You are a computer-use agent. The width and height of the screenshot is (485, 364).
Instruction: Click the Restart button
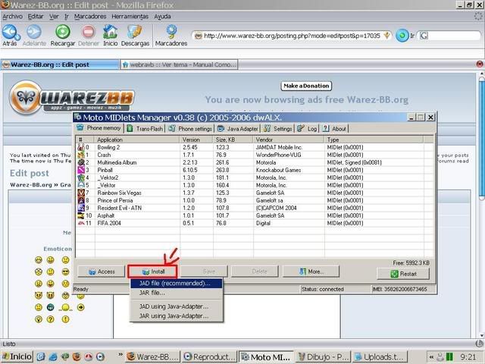pyautogui.click(x=403, y=274)
